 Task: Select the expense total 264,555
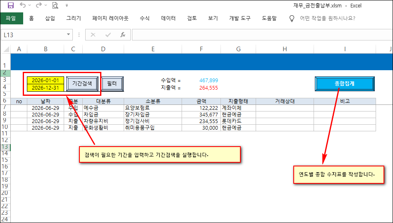pos(208,88)
